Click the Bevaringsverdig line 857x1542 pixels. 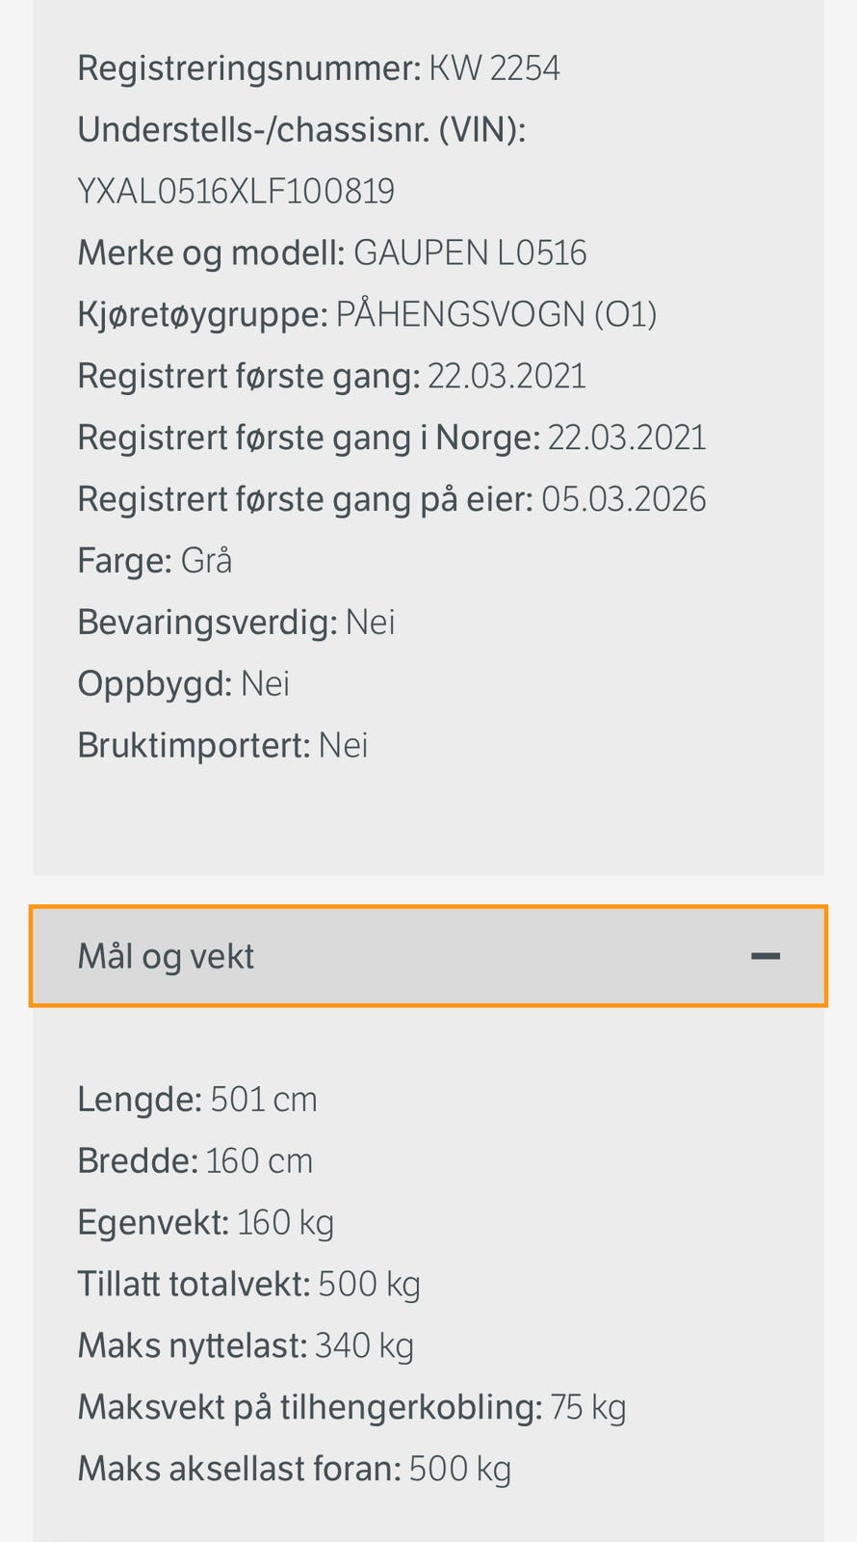coord(236,623)
